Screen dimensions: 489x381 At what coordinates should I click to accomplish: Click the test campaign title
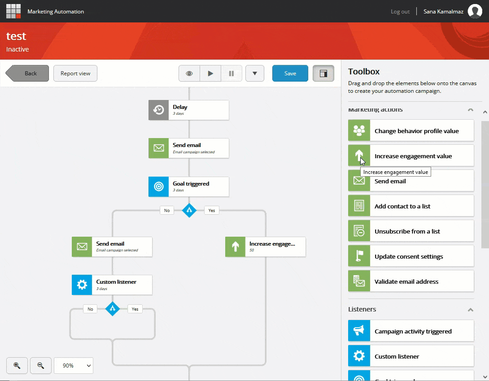[16, 36]
